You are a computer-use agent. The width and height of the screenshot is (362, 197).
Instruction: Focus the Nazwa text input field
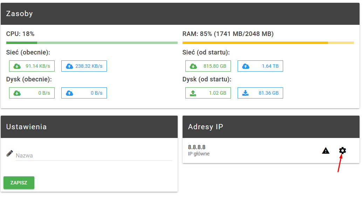pos(94,156)
